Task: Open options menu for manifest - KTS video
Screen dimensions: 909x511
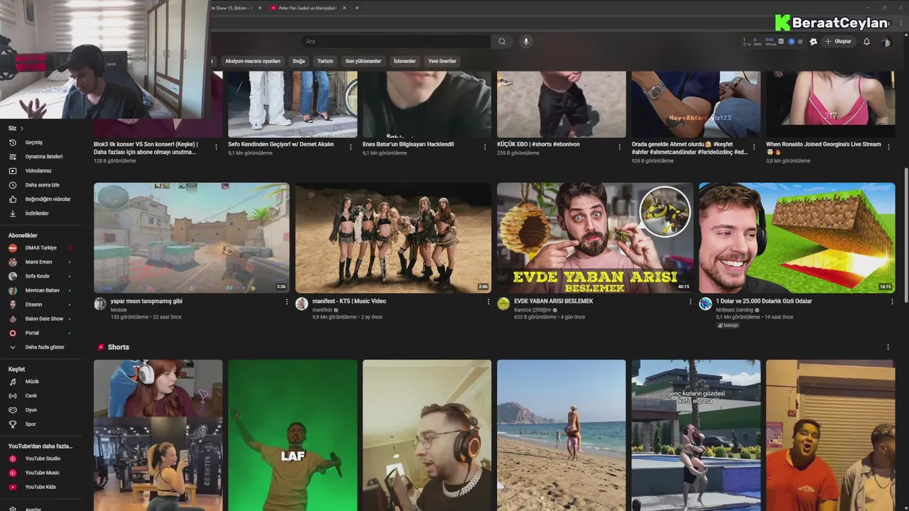Action: point(489,302)
